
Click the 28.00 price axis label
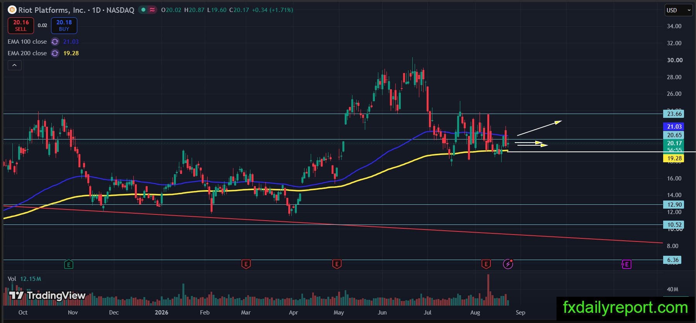click(x=674, y=77)
